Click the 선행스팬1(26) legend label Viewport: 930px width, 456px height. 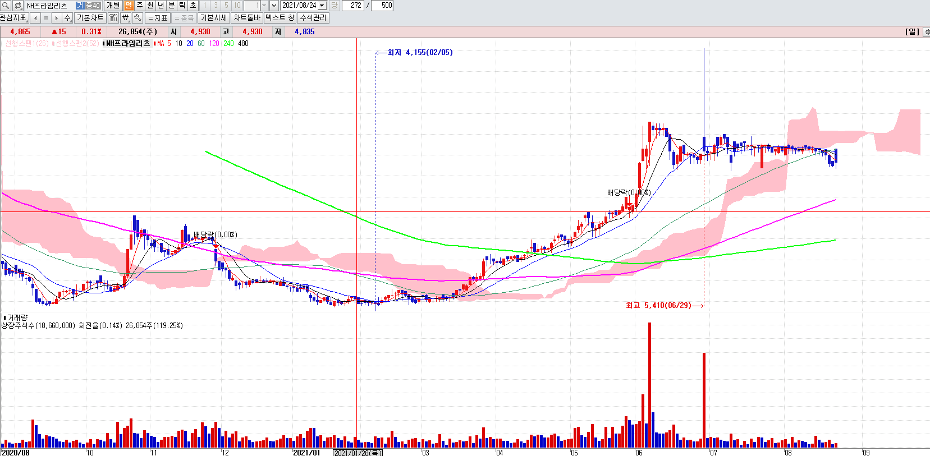[x=26, y=43]
